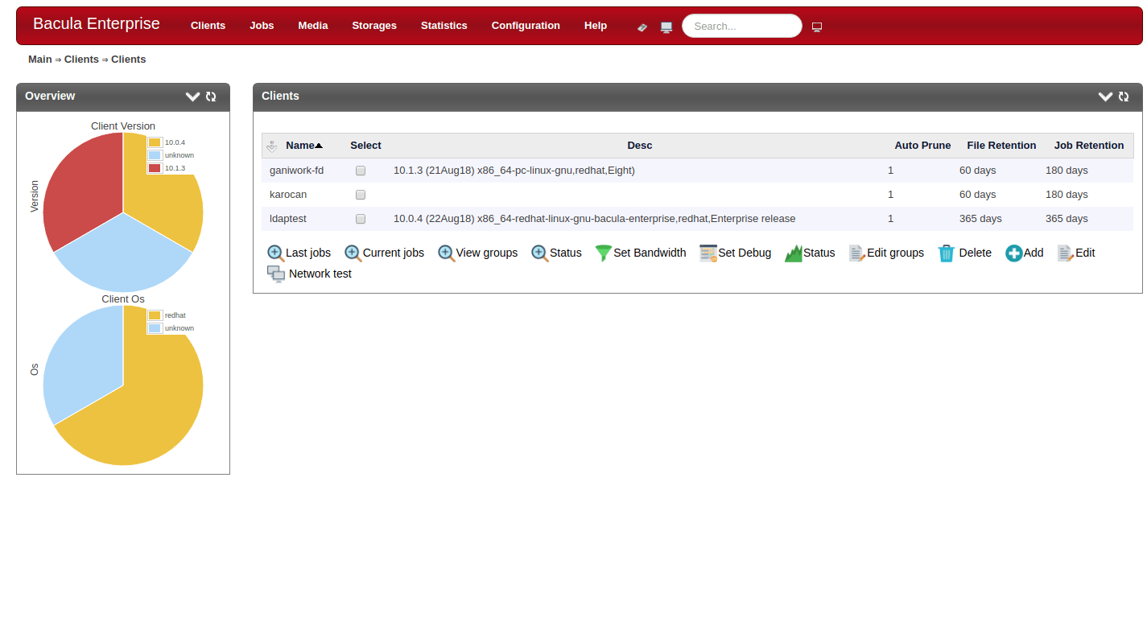
Task: Click the monitor icon right of search
Action: click(817, 27)
